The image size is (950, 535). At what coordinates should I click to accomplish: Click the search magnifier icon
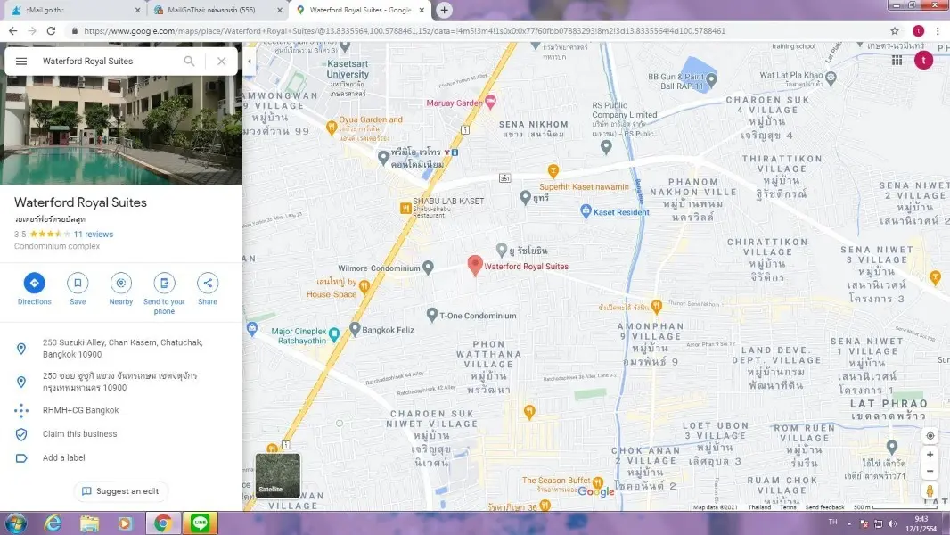[190, 62]
